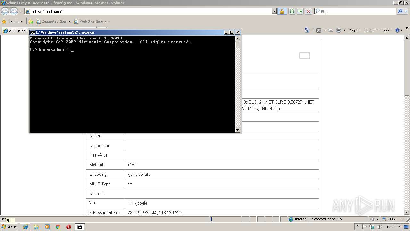The image size is (410, 231).
Task: Open Windows Explorer folder taskbar icon
Action: point(36,227)
